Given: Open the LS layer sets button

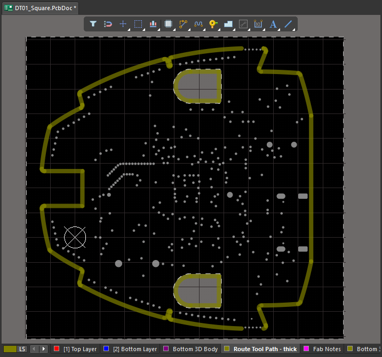Looking at the screenshot, I should point(22,349).
